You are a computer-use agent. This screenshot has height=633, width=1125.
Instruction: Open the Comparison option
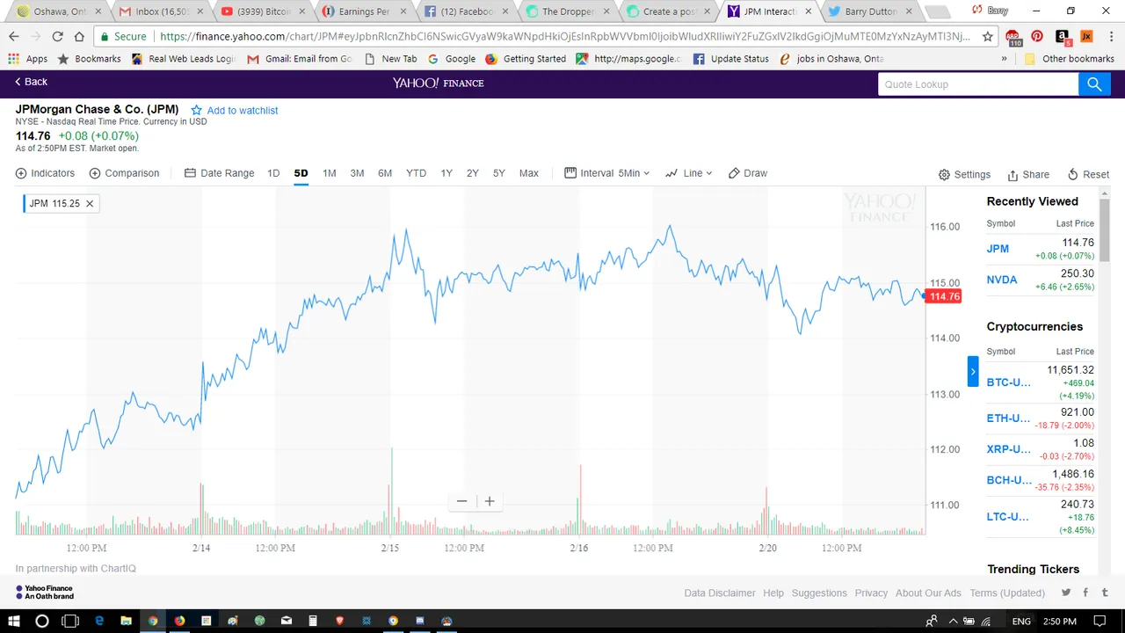[x=124, y=173]
